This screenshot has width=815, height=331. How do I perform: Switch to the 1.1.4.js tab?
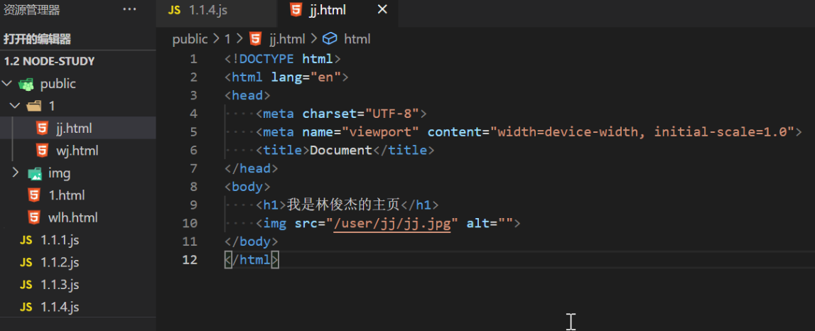(207, 11)
